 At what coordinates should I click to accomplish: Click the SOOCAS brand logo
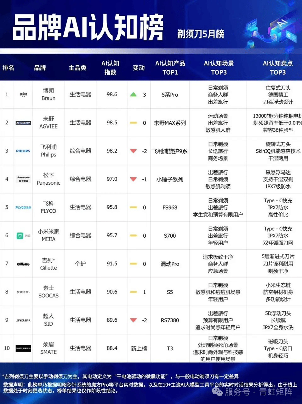pyautogui.click(x=23, y=292)
